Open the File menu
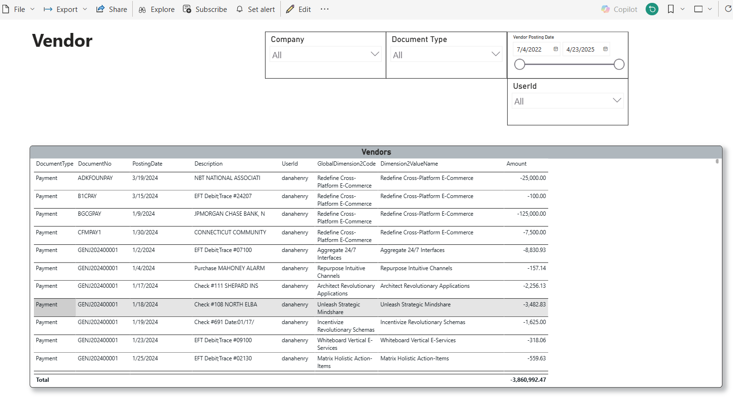The image size is (733, 399). [x=19, y=9]
